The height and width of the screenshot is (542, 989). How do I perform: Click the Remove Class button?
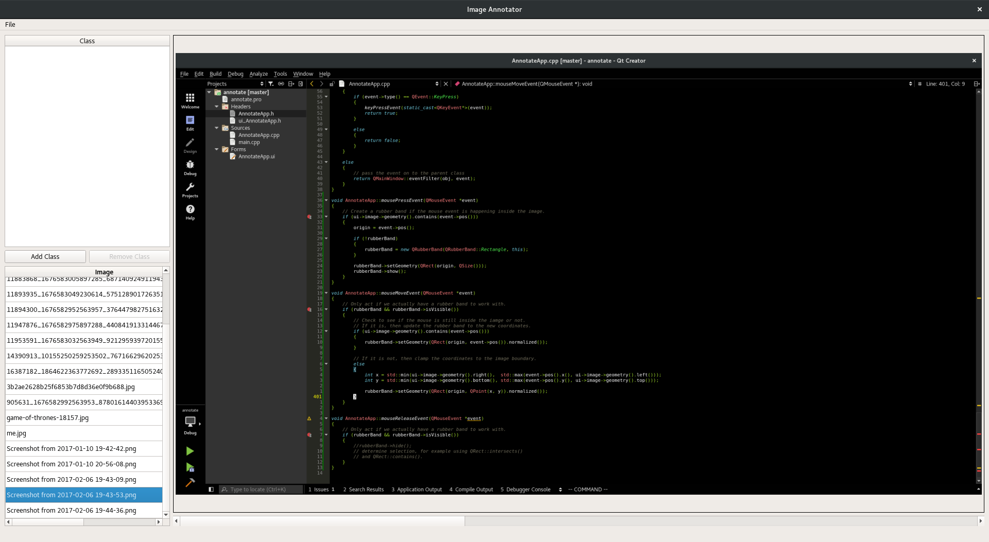point(129,256)
